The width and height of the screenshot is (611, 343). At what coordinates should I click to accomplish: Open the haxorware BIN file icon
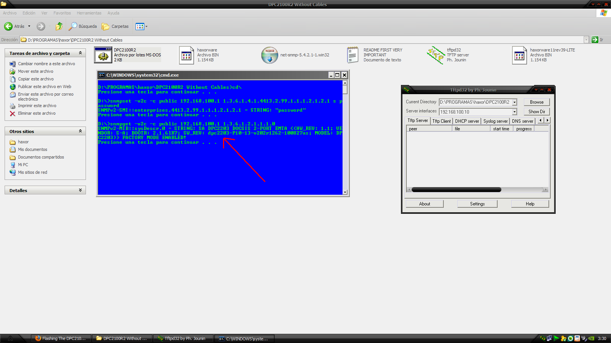[186, 55]
